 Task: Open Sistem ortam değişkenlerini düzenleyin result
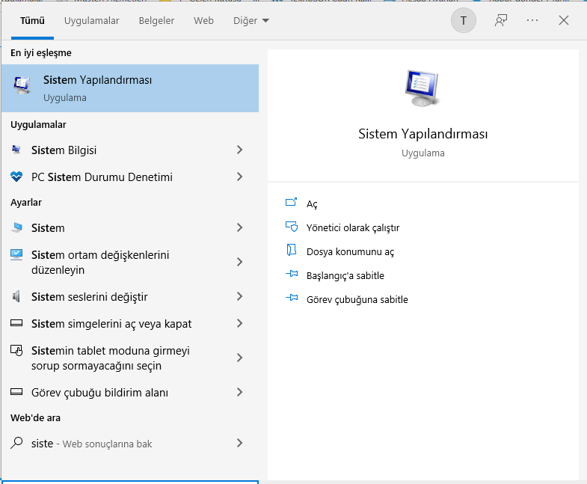pos(130,263)
